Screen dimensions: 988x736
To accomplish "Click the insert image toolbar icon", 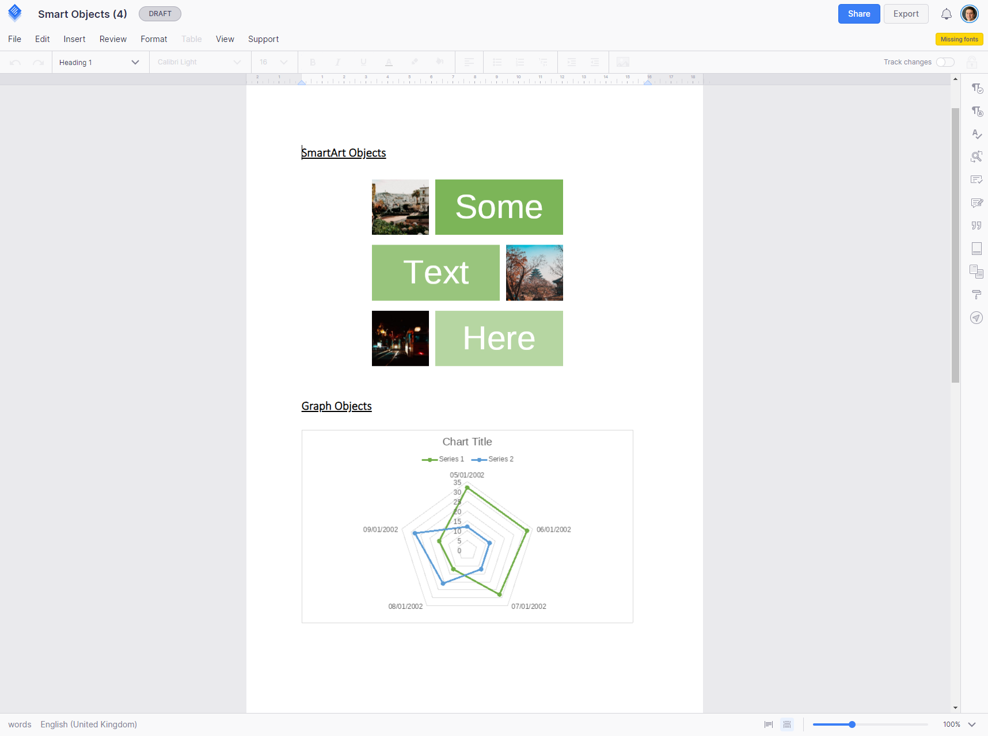I will [623, 62].
